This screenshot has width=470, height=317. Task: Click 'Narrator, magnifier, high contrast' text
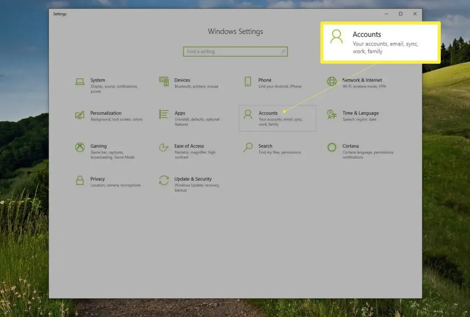click(x=195, y=155)
